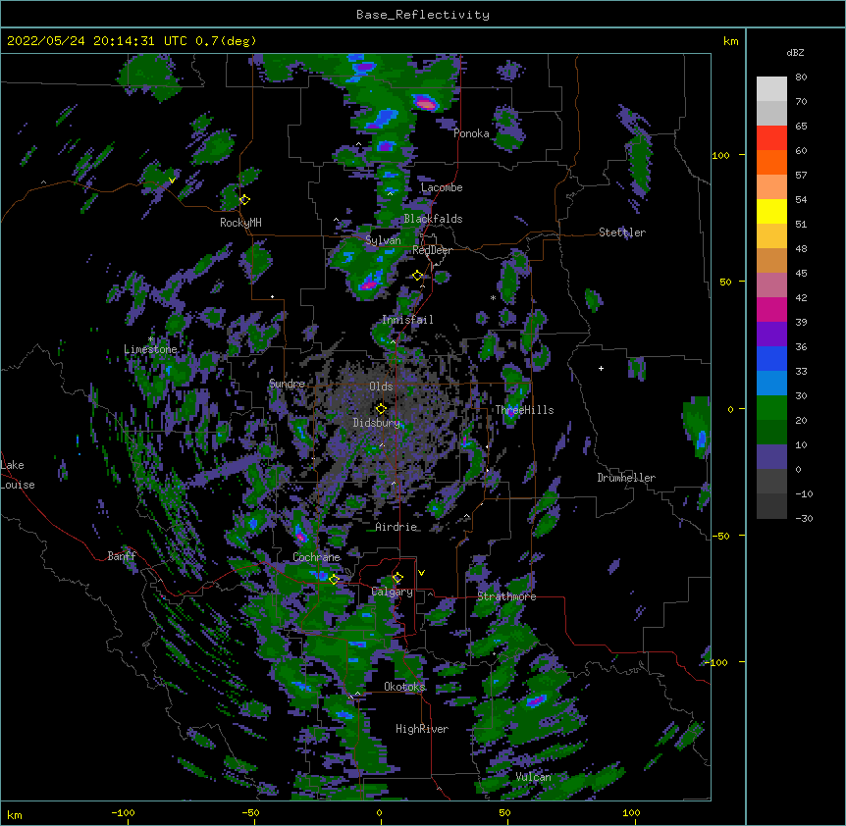
Task: Click the intense reflectivity cell northwest of Ponoka
Action: click(x=425, y=102)
